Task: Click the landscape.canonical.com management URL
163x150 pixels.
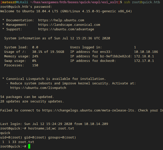Action: tap(69, 25)
